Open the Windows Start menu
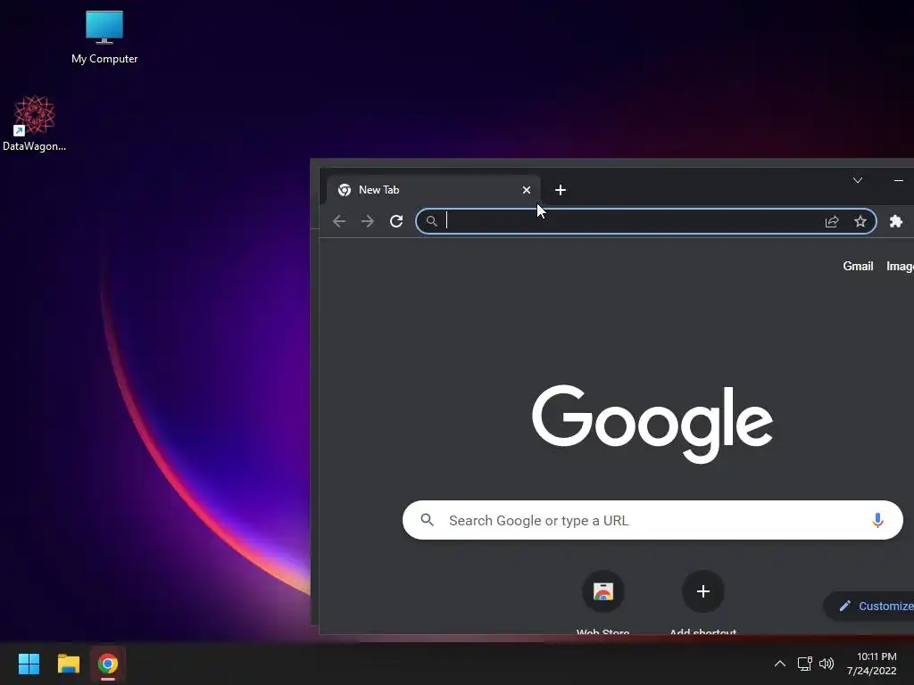 pyautogui.click(x=29, y=664)
